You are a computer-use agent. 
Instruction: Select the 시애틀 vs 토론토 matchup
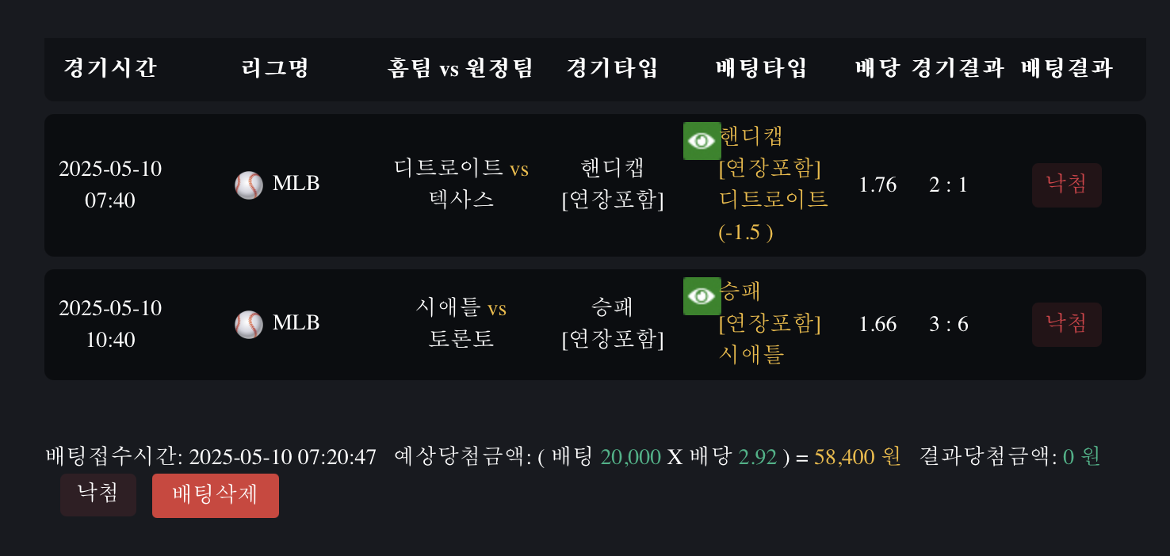click(x=461, y=323)
